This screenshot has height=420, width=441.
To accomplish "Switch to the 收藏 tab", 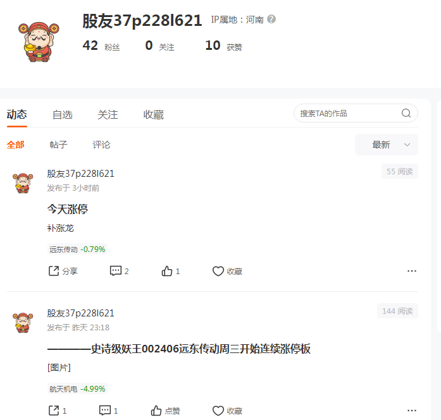I will [153, 114].
